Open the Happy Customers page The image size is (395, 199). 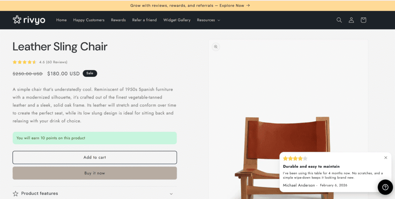tap(89, 20)
